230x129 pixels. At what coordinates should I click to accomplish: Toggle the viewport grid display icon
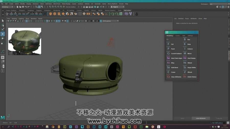27,21
